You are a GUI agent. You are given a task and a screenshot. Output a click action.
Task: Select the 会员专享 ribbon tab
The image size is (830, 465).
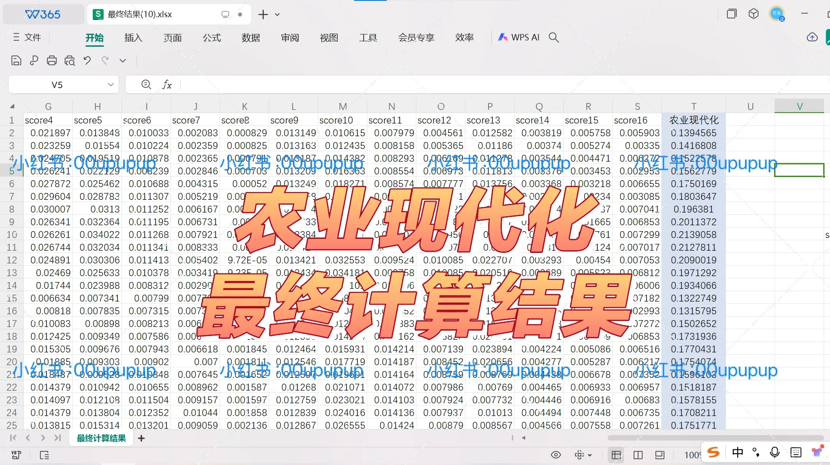coord(416,38)
